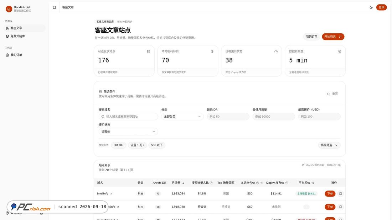Image resolution: width=392 pixels, height=220 pixels.
Task: Click the Ahrefs DR column header
Action: click(159, 183)
